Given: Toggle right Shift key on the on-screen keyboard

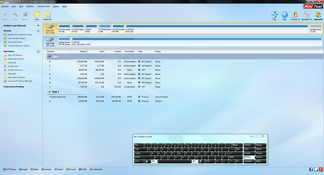Looking at the screenshot, I should pos(235,157).
